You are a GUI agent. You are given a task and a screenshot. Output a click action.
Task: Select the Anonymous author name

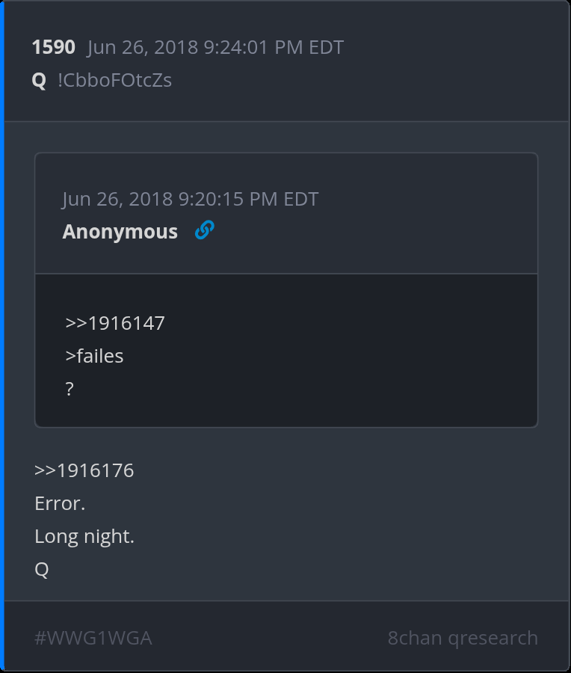pyautogui.click(x=120, y=232)
